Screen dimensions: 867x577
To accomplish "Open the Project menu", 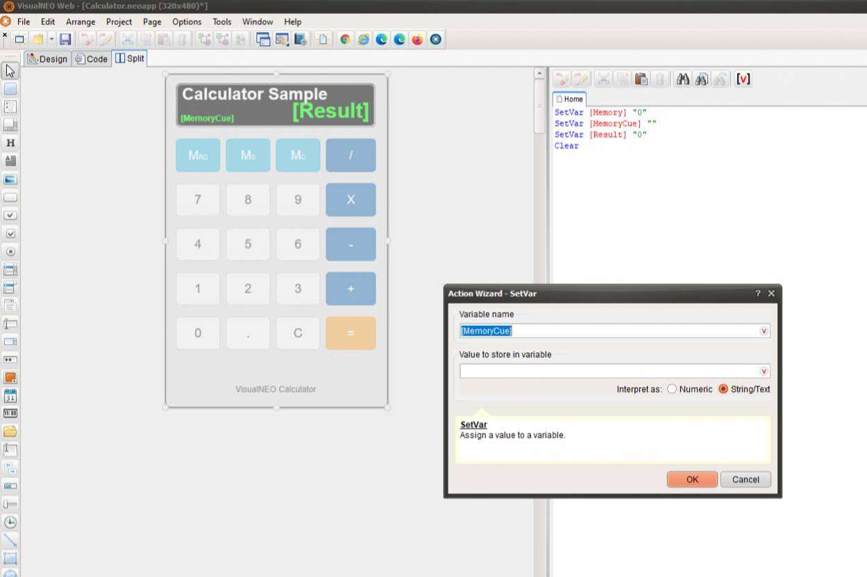I will point(119,21).
